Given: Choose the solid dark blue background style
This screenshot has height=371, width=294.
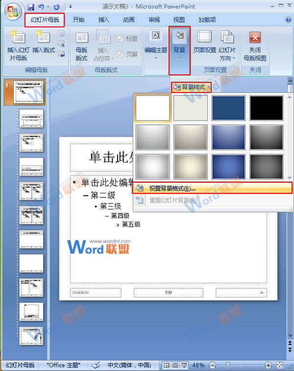Looking at the screenshot, I should 228,108.
